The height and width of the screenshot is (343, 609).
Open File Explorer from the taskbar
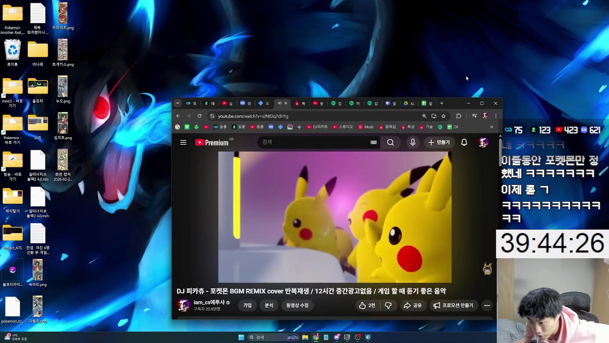(305, 337)
